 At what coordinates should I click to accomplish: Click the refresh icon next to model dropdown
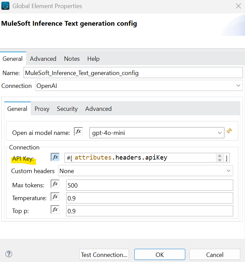(229, 131)
